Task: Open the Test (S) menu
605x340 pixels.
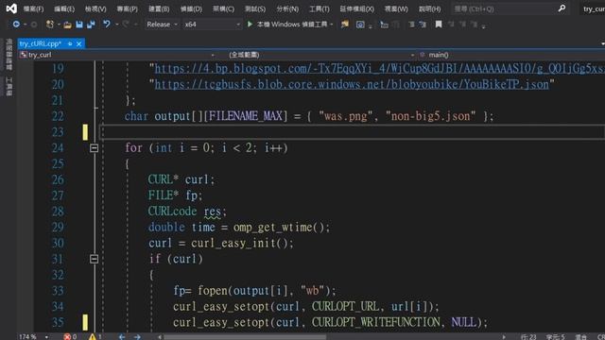Action: coord(255,8)
